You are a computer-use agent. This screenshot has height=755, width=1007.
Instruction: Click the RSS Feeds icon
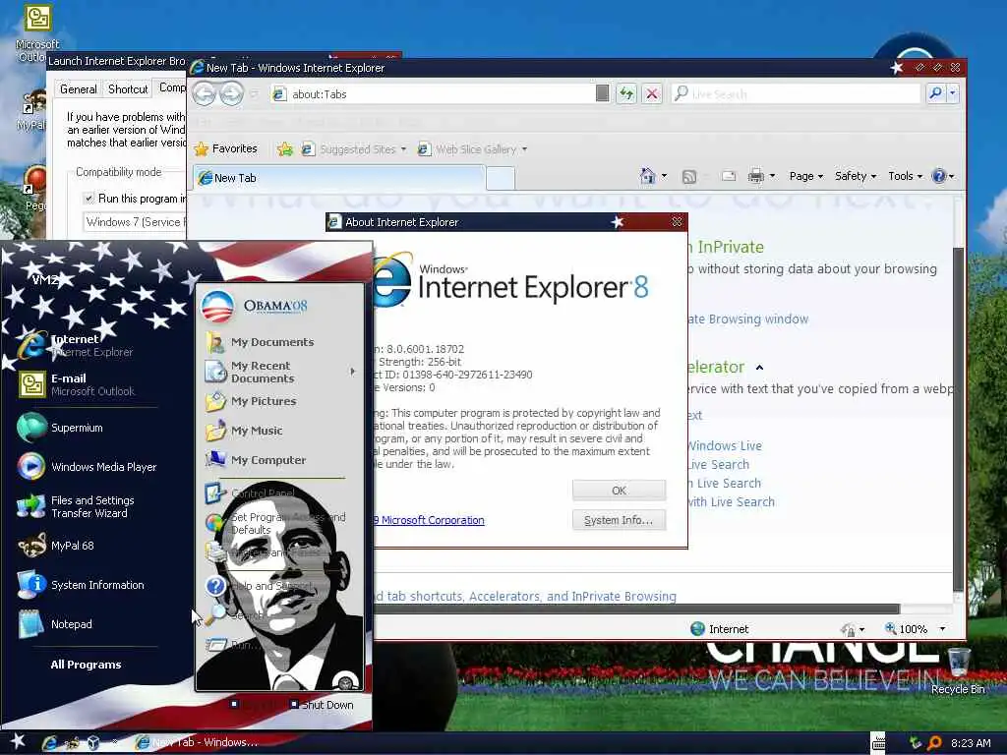pyautogui.click(x=689, y=176)
